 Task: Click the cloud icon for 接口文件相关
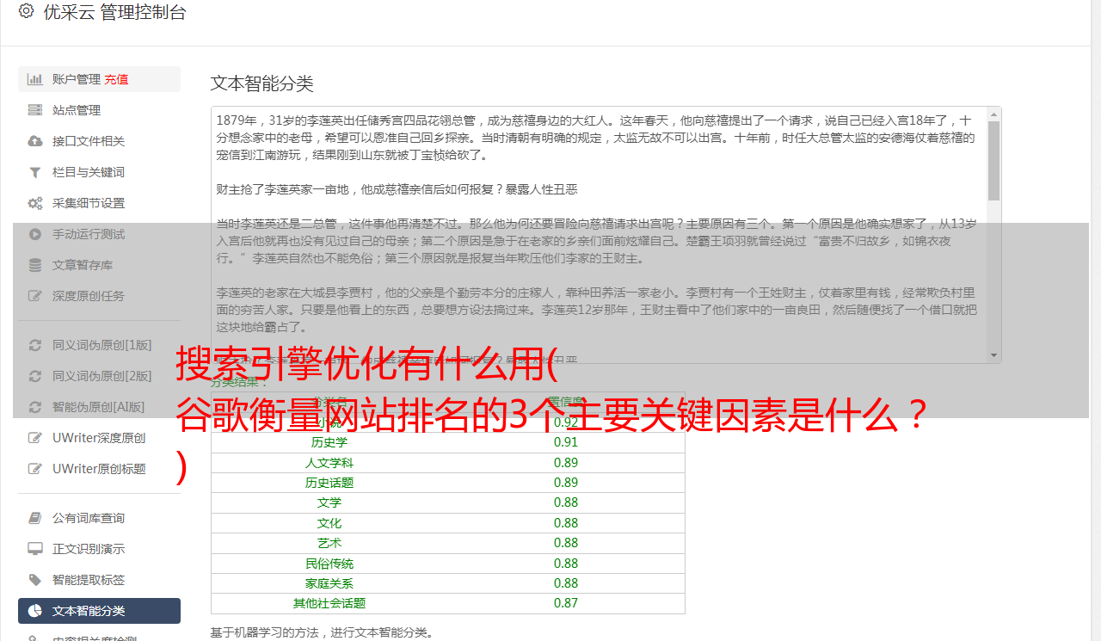click(x=35, y=141)
